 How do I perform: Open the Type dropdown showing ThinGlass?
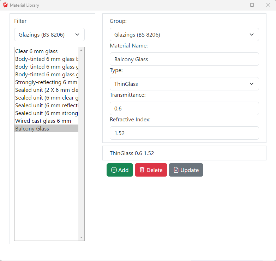[184, 84]
